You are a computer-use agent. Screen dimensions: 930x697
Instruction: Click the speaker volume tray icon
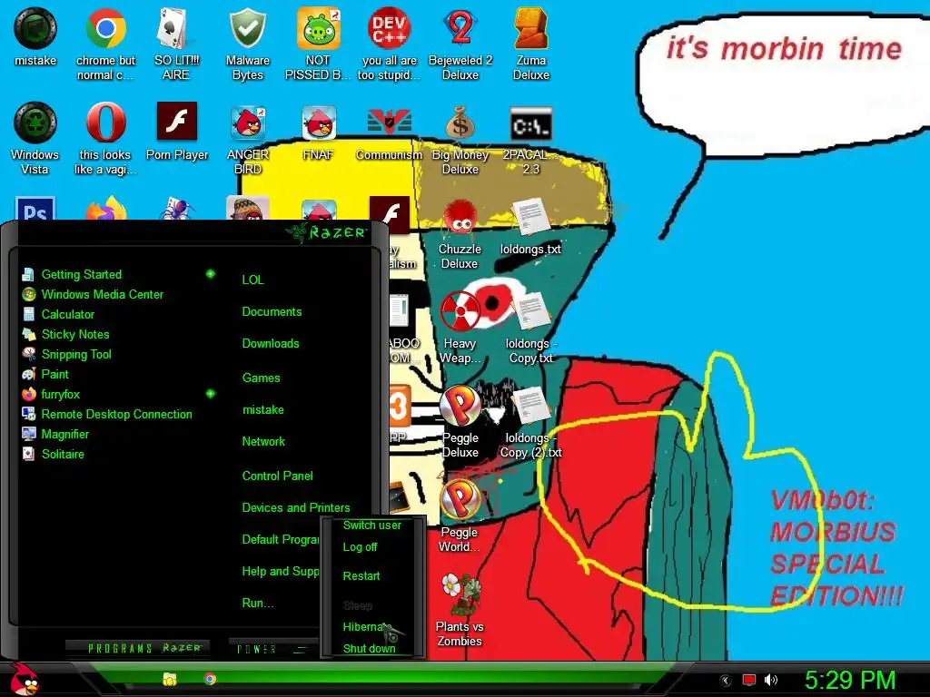pos(770,680)
